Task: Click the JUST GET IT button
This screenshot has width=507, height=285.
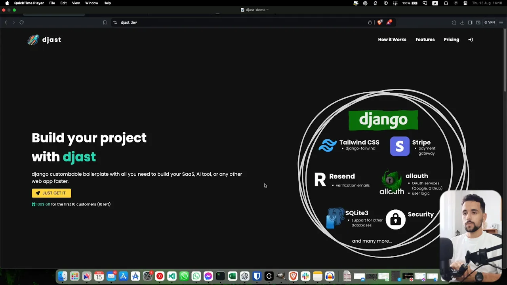Action: click(x=51, y=193)
